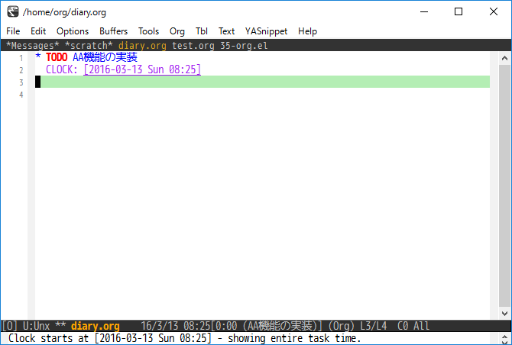Click the ** modified indicator in mode line
The image size is (512, 345).
click(x=60, y=325)
